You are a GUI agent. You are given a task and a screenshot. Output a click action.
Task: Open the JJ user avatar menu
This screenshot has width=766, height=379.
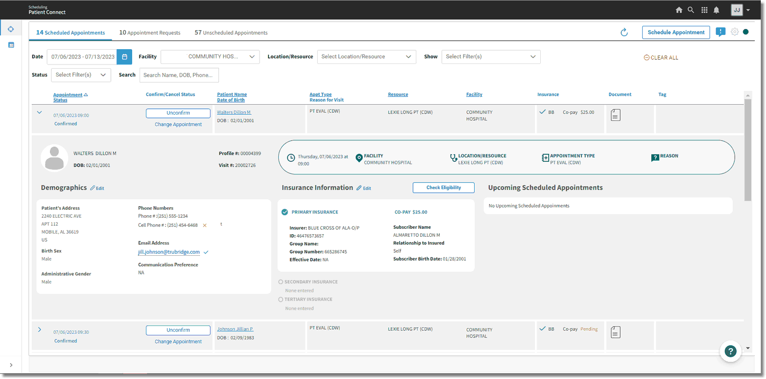737,10
